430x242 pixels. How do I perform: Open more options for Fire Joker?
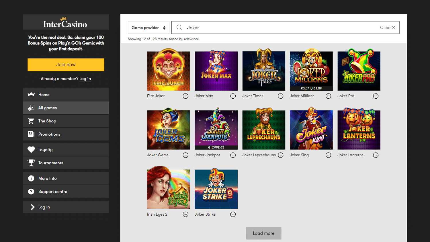[185, 96]
